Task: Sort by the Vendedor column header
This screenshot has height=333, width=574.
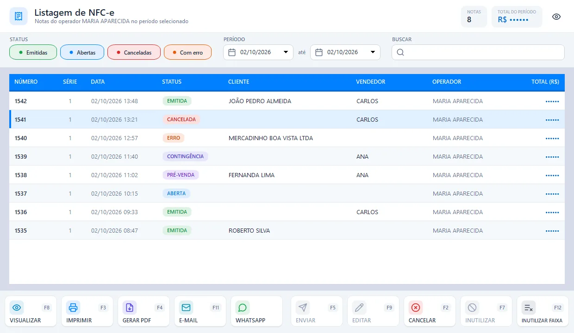Action: [x=370, y=82]
